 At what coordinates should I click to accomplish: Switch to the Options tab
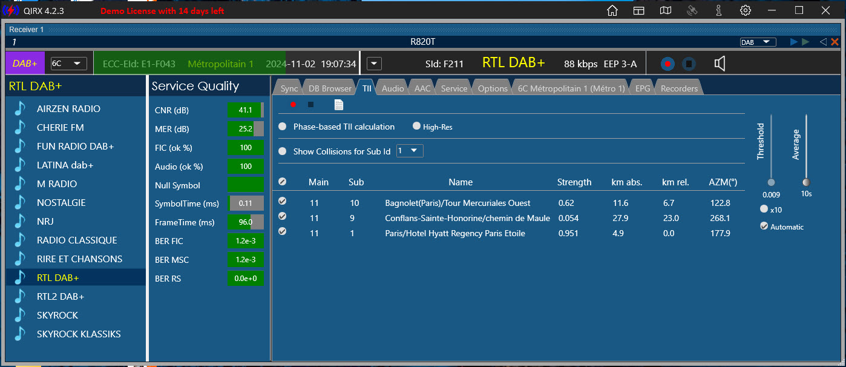point(493,88)
